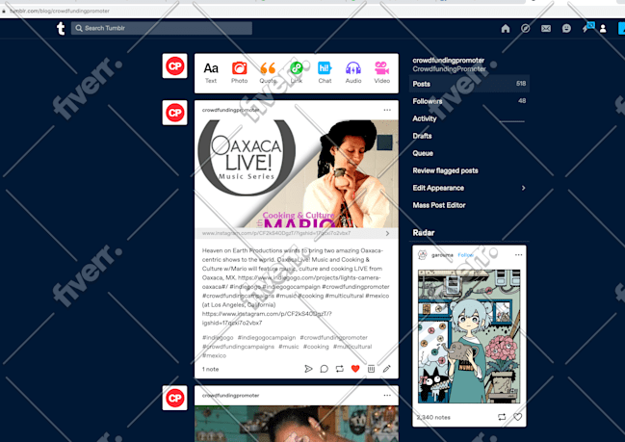Click the #music tag
The width and height of the screenshot is (625, 442).
point(289,347)
